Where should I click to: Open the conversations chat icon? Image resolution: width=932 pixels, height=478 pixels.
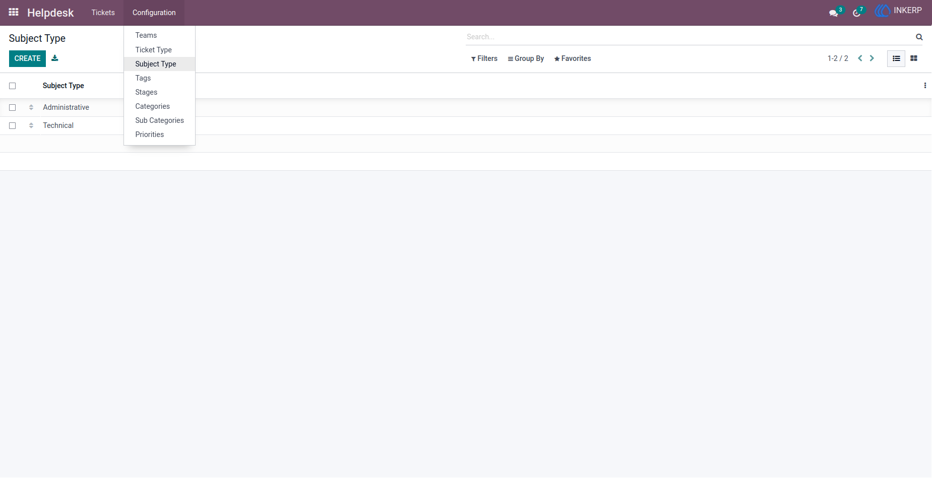pos(834,13)
